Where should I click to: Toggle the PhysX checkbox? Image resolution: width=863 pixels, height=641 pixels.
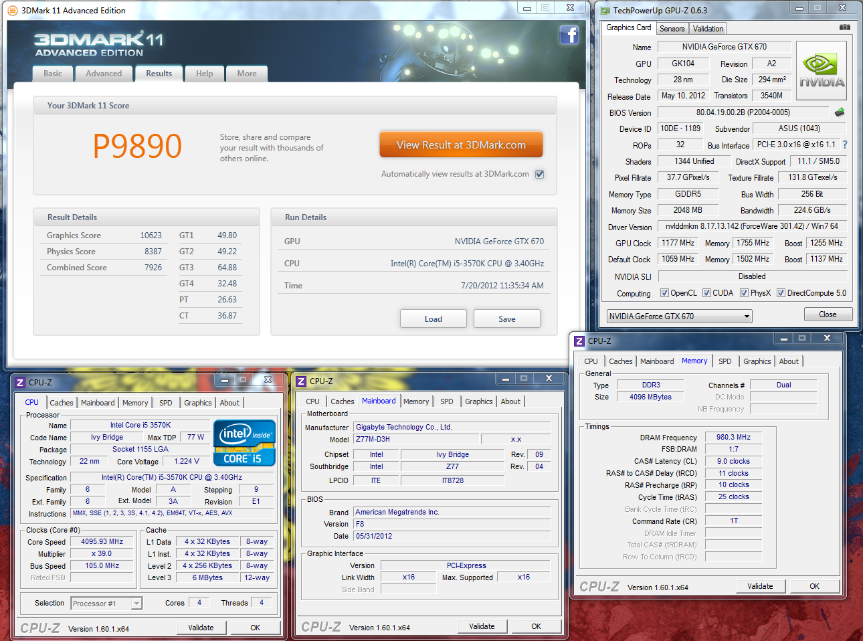point(744,293)
